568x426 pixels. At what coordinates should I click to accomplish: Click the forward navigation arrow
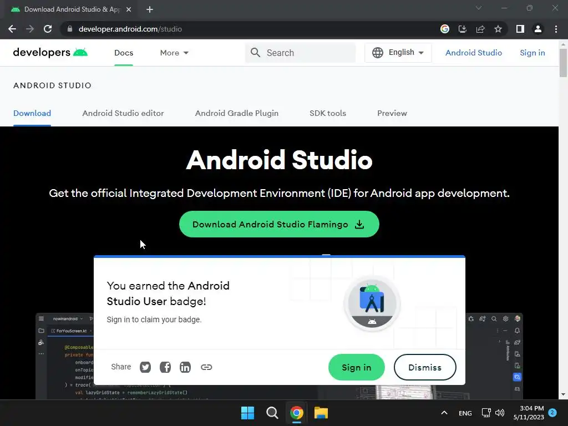[30, 29]
